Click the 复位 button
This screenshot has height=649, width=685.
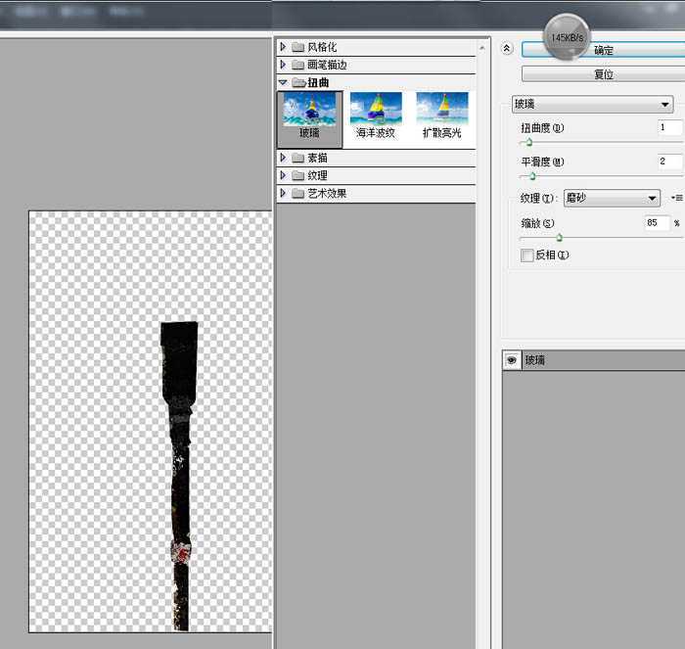click(604, 74)
